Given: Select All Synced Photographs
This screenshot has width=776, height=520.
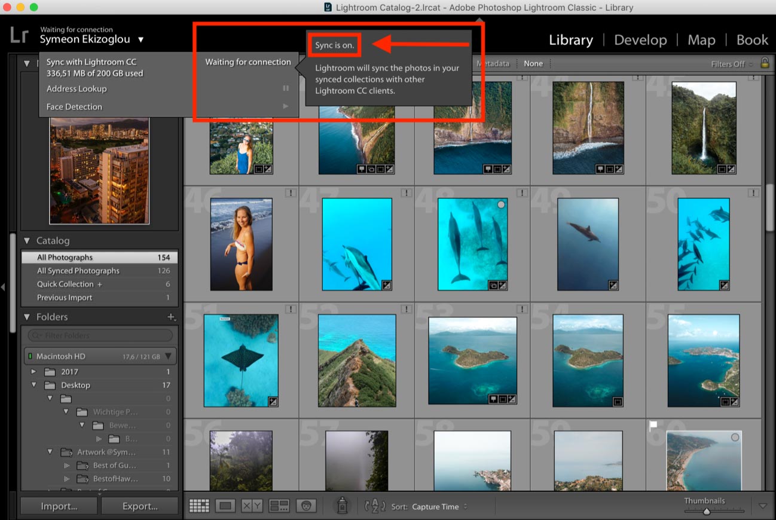Looking at the screenshot, I should tap(99, 271).
